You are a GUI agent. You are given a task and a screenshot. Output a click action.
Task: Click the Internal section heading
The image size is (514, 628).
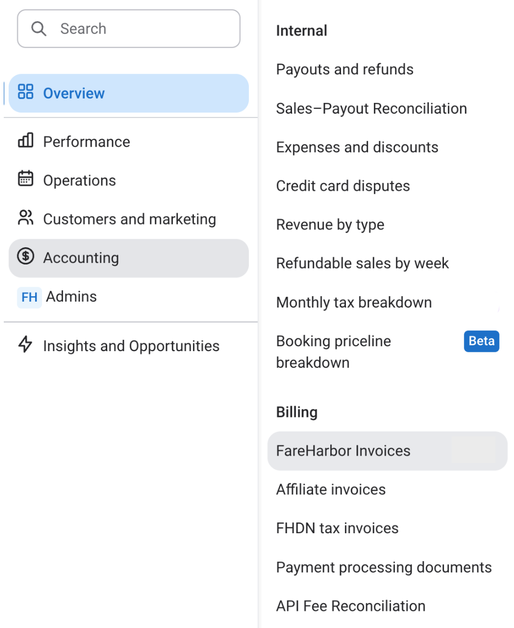(301, 31)
